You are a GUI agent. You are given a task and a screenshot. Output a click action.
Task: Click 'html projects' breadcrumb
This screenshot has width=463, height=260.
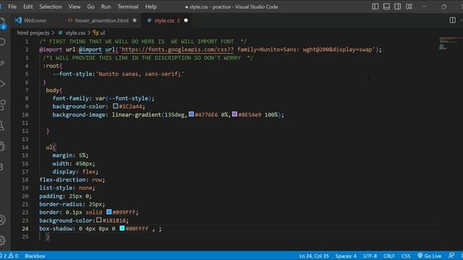33,32
